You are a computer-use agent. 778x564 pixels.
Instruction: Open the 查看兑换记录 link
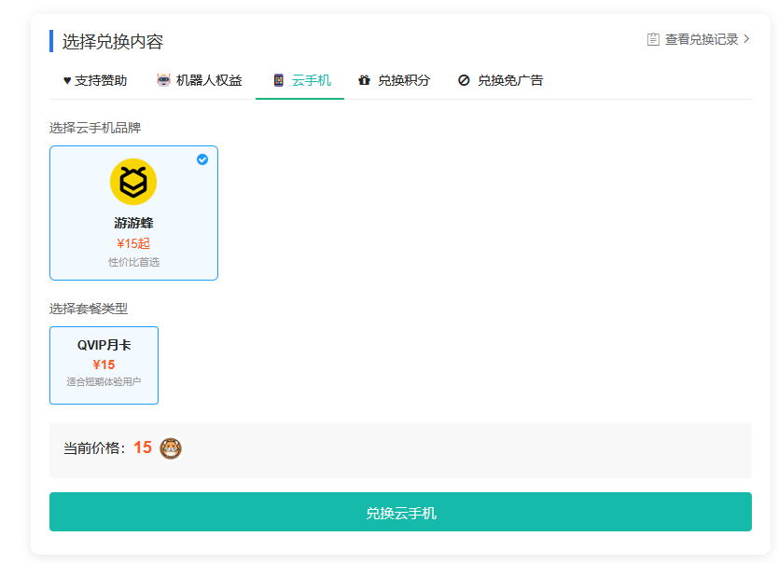(702, 39)
